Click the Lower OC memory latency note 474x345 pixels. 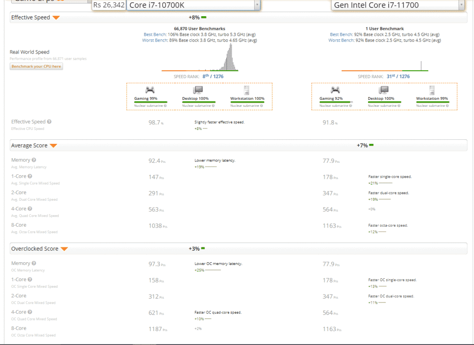218,264
